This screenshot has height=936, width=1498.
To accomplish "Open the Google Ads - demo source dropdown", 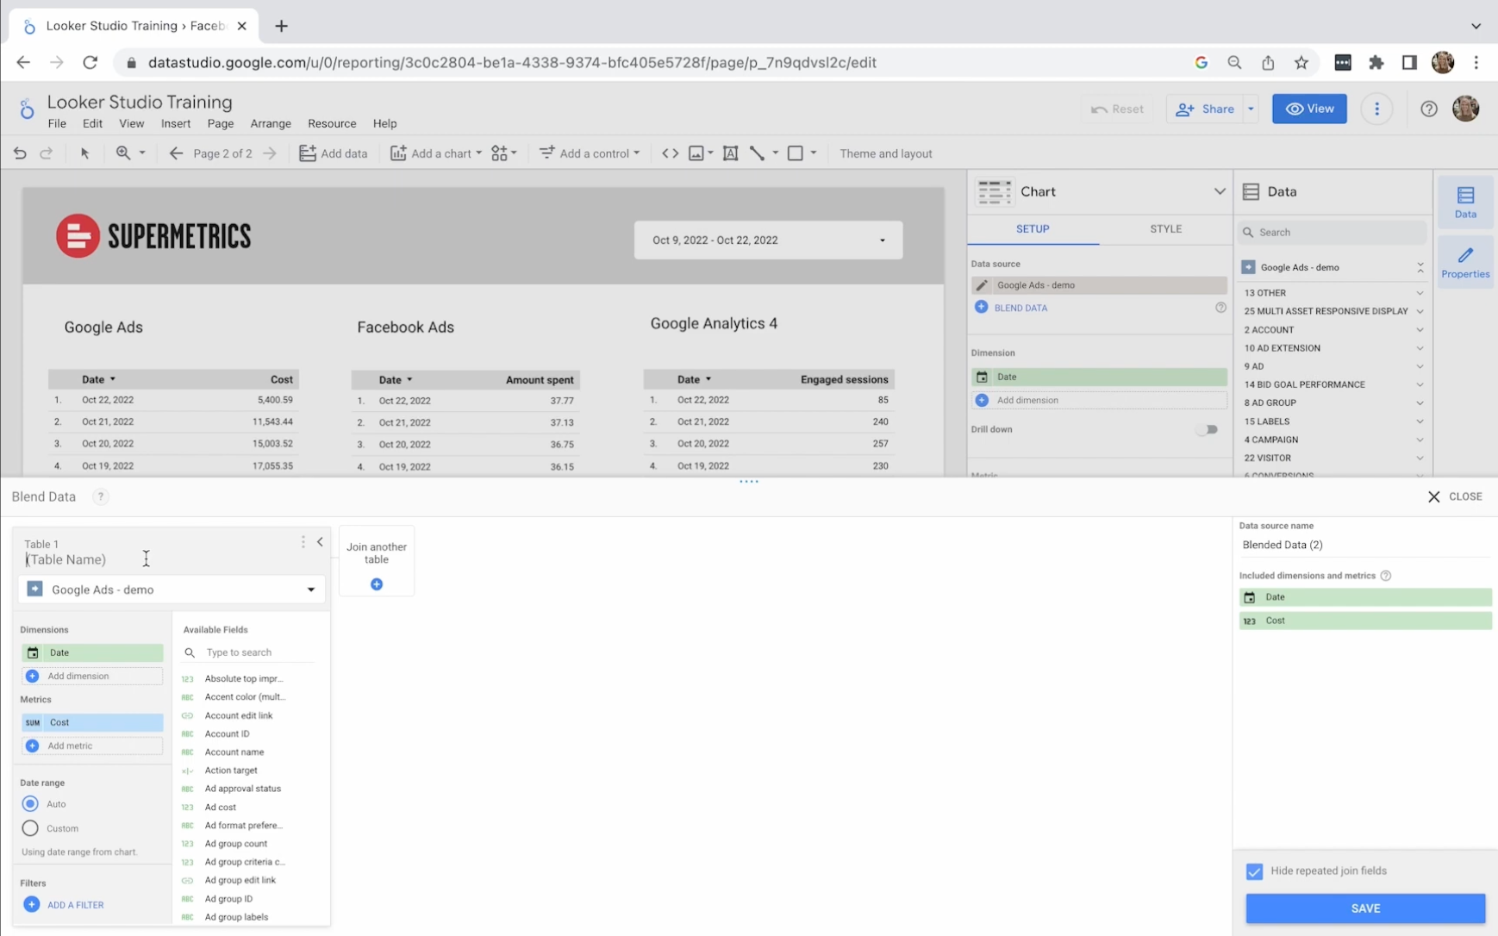I will coord(172,590).
